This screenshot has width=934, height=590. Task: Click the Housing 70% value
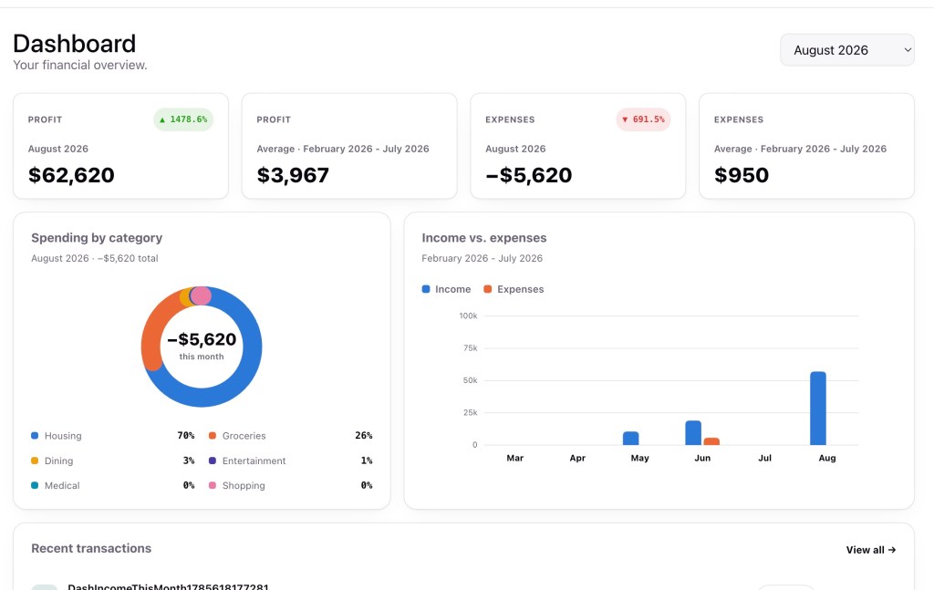(186, 436)
